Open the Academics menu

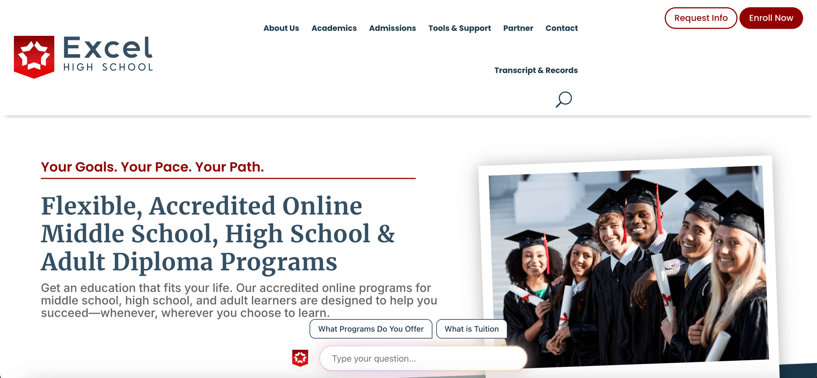(334, 28)
